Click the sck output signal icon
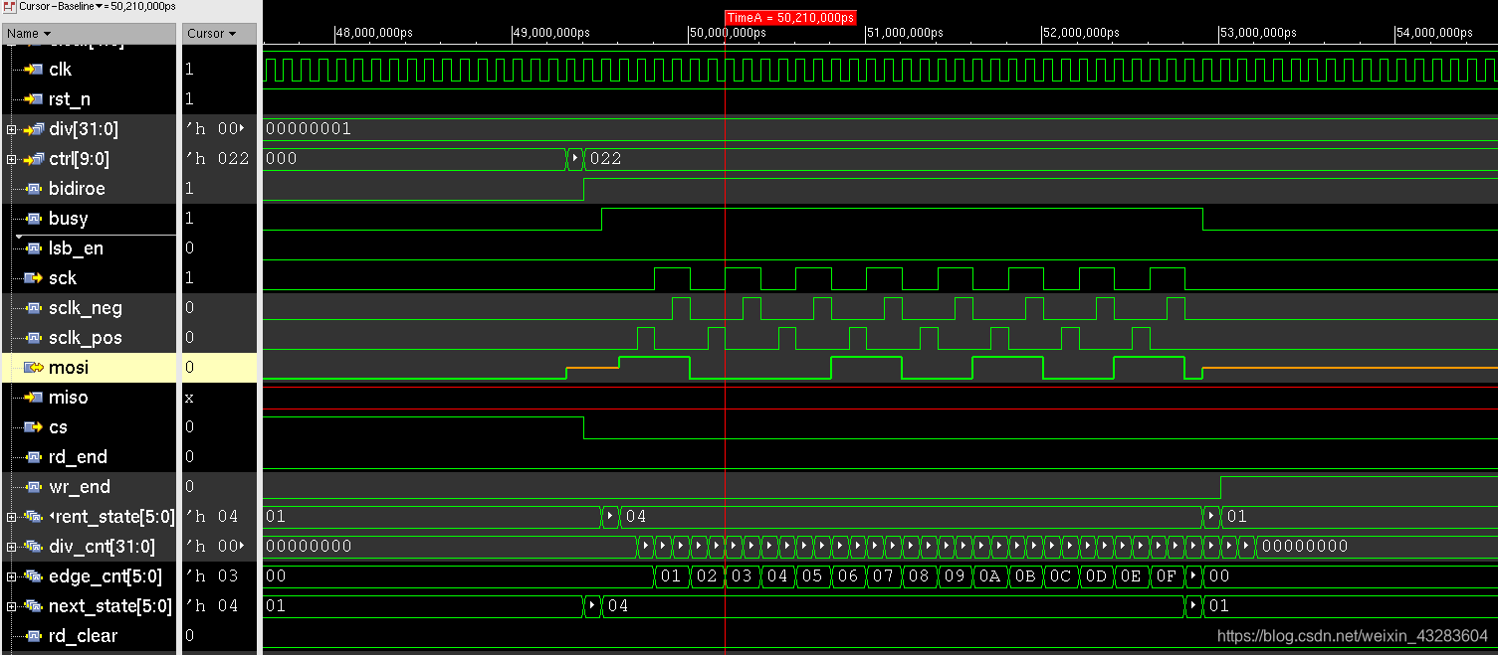The width and height of the screenshot is (1498, 655). click(x=34, y=278)
